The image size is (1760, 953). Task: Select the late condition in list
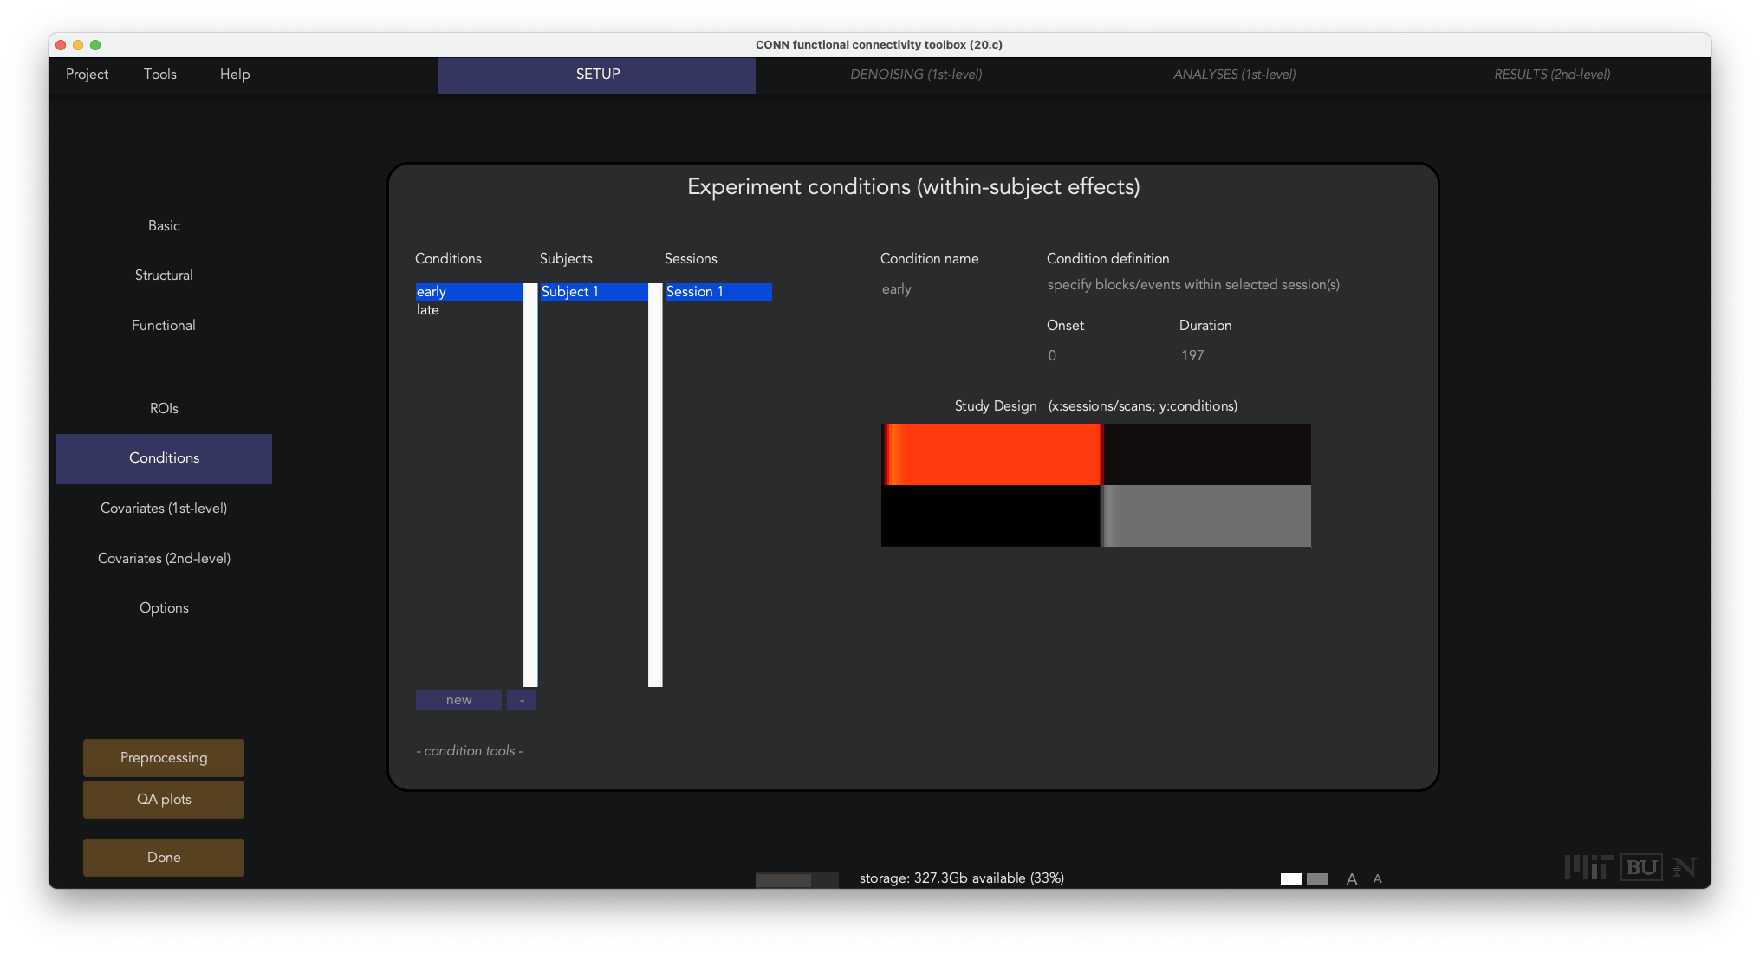(428, 310)
